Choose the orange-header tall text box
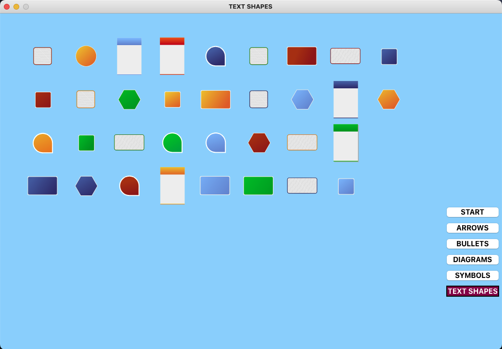Screen dimensions: 502x349 coord(172,186)
